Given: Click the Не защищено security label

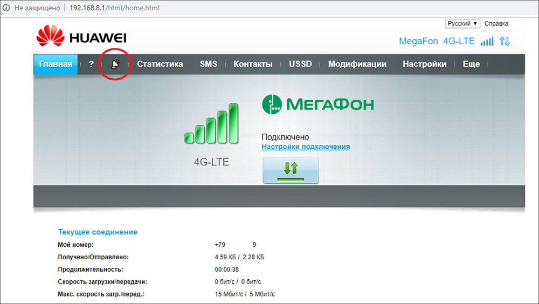Looking at the screenshot, I should pos(37,8).
